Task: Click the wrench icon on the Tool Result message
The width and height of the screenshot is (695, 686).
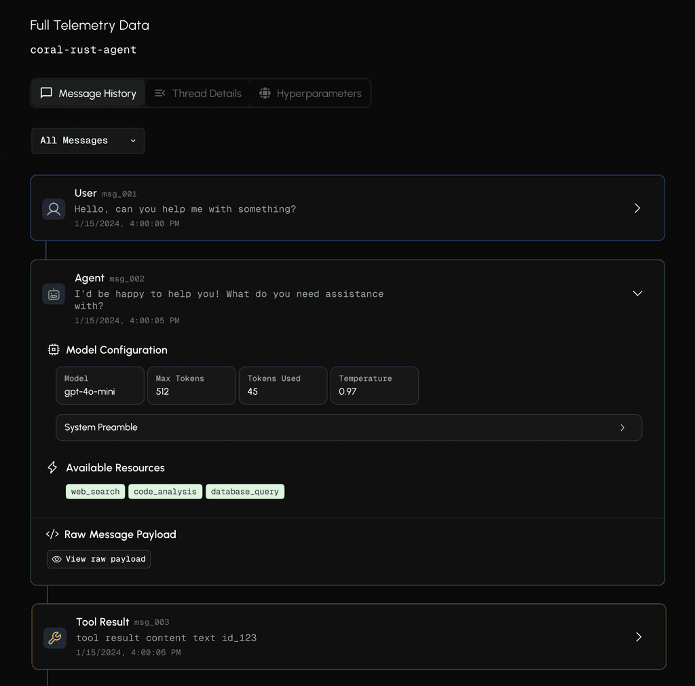Action: coord(55,638)
